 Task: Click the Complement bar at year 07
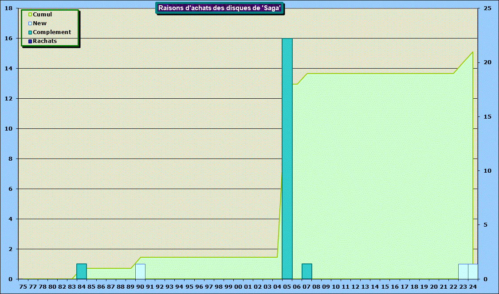click(x=307, y=271)
